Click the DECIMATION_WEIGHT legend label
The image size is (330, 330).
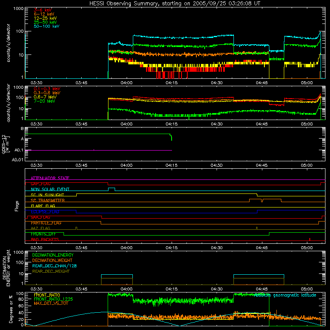pyautogui.click(x=52, y=260)
